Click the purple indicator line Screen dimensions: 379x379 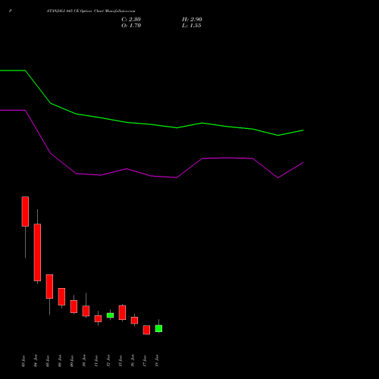tap(152, 176)
